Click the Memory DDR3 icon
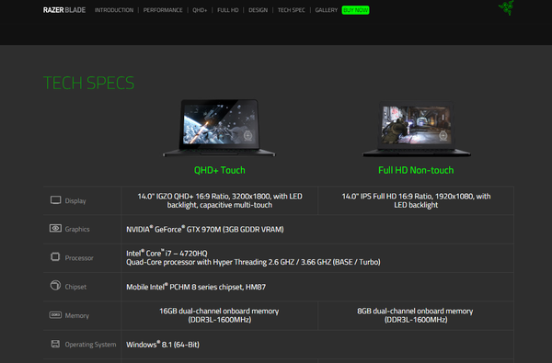The image size is (552, 363). [55, 315]
